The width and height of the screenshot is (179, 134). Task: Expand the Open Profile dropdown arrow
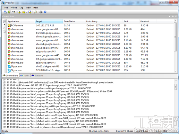pos(27,12)
